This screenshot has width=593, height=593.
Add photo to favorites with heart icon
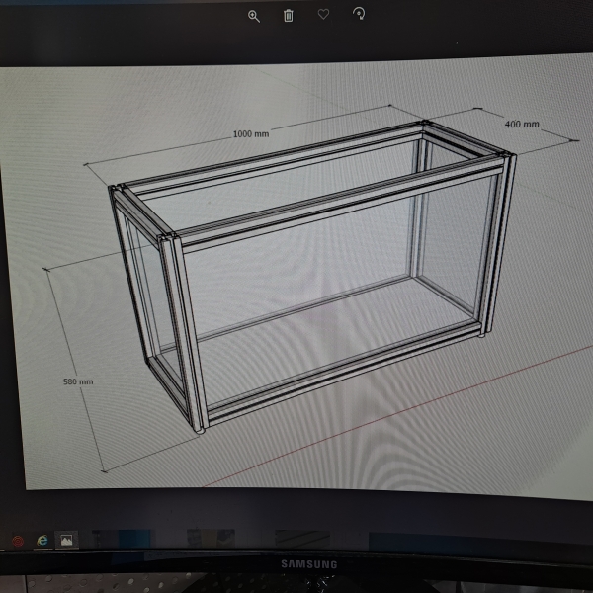pos(323,15)
